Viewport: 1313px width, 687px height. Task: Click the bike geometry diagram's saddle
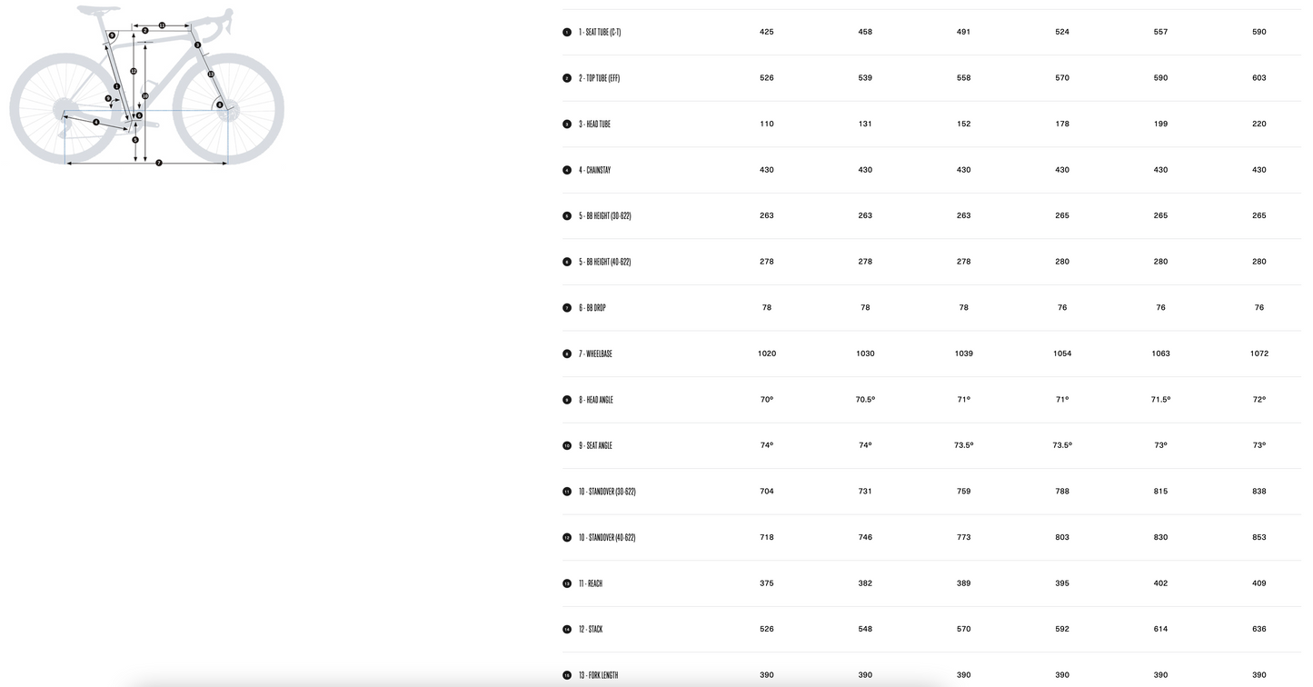coord(100,11)
